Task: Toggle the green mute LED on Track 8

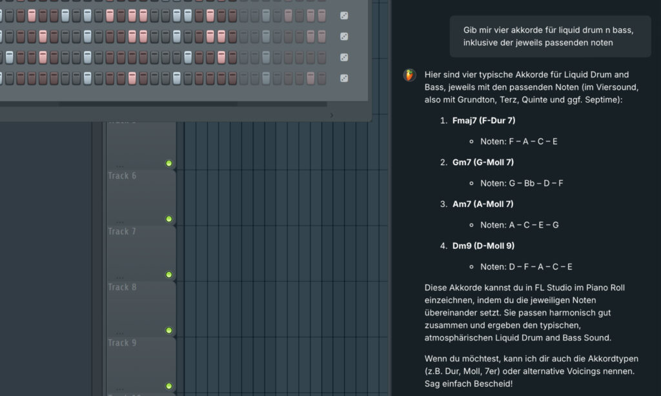Action: coord(168,330)
